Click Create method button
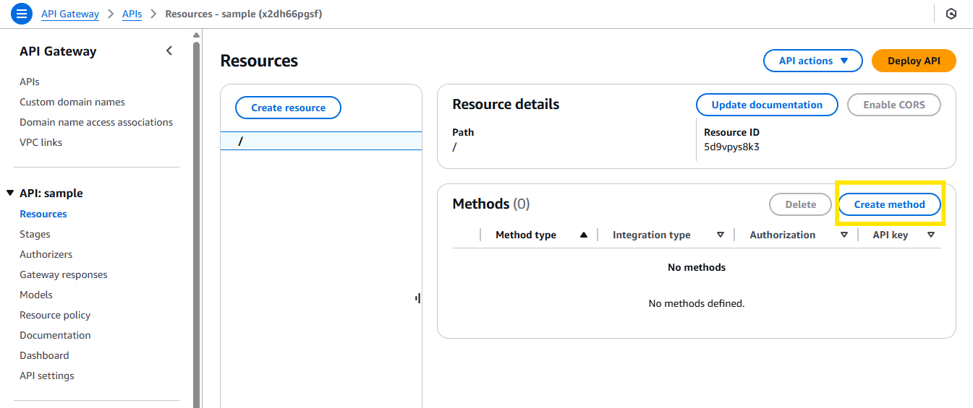 point(889,204)
